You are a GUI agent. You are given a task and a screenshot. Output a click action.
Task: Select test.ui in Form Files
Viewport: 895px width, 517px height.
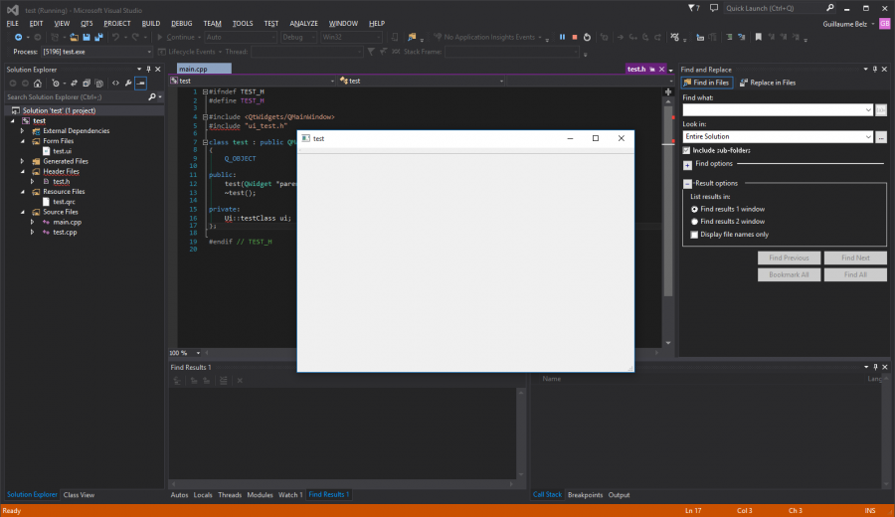63,151
